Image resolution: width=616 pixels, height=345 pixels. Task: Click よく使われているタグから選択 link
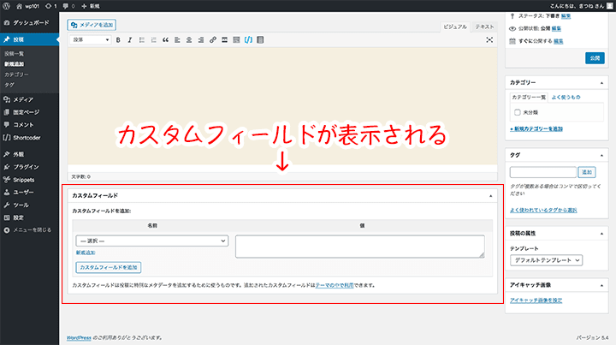coord(543,211)
